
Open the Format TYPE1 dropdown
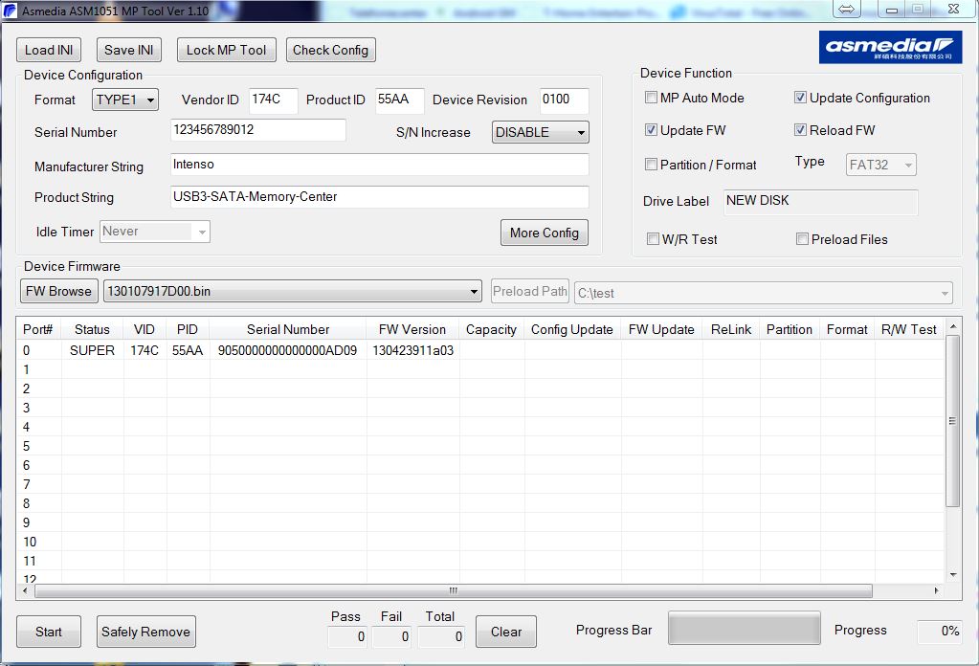pyautogui.click(x=124, y=100)
